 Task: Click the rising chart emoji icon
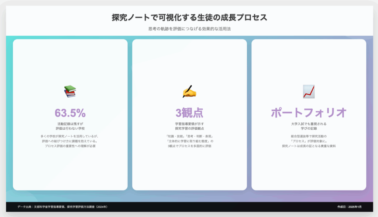coord(309,91)
